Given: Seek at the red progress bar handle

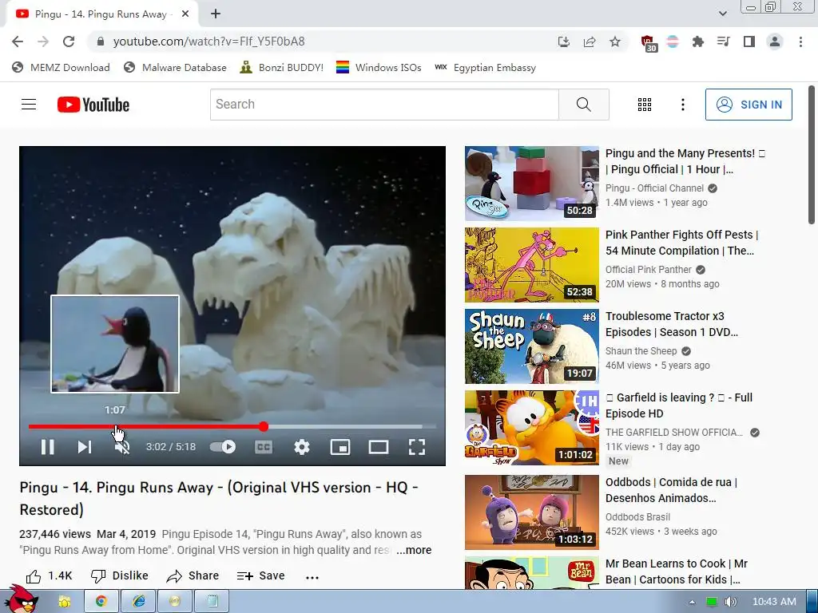Looking at the screenshot, I should pyautogui.click(x=264, y=426).
